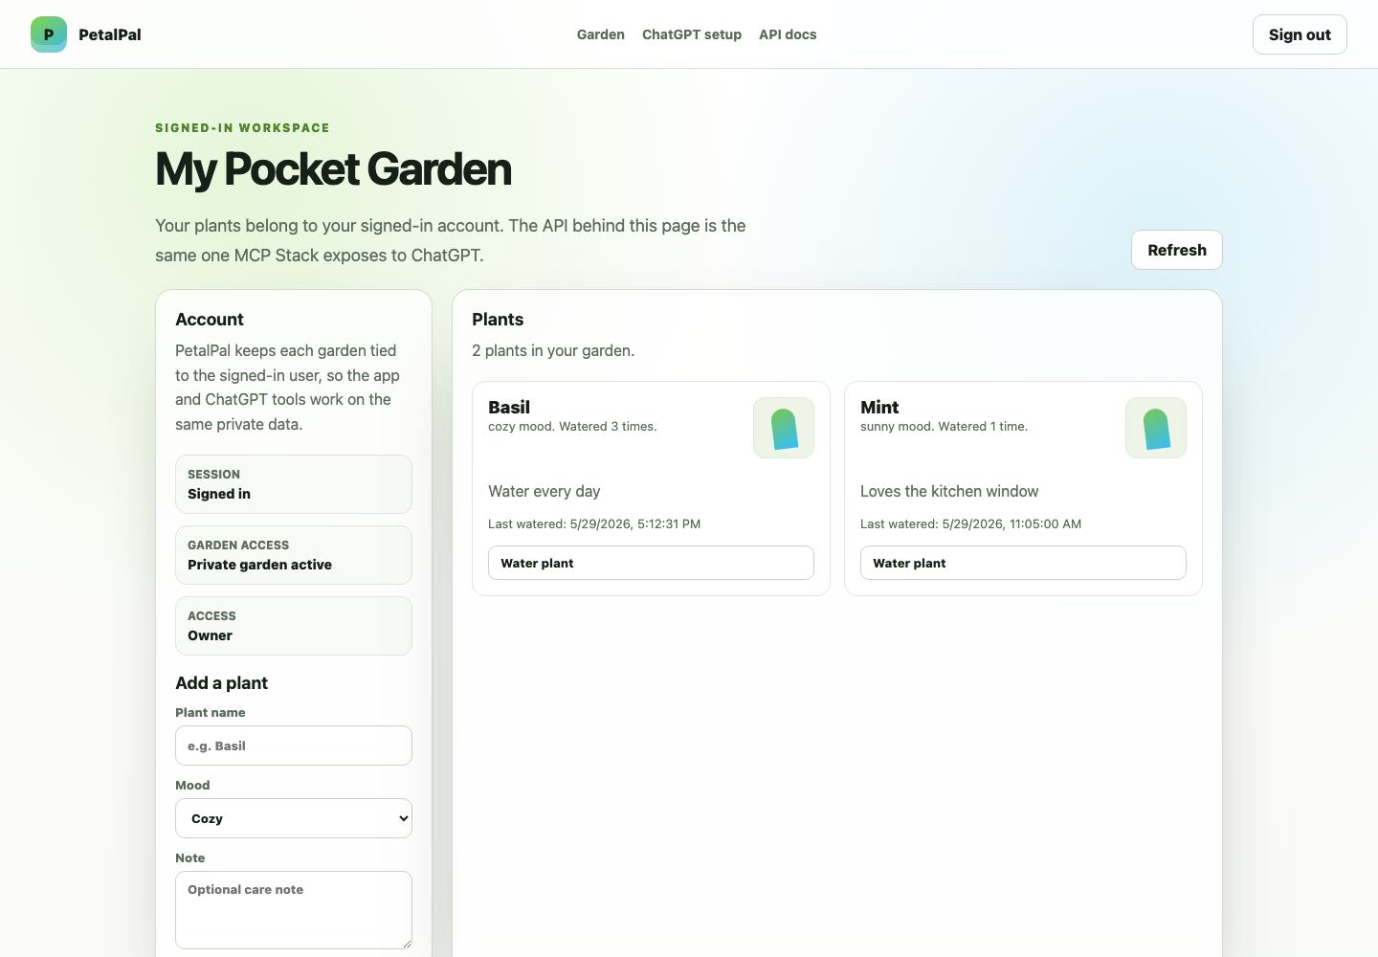Click the Plants panel heading
Viewport: 1378px width, 957px height.
498,320
